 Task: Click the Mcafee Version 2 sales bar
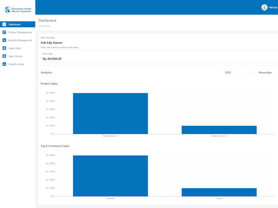219,130
